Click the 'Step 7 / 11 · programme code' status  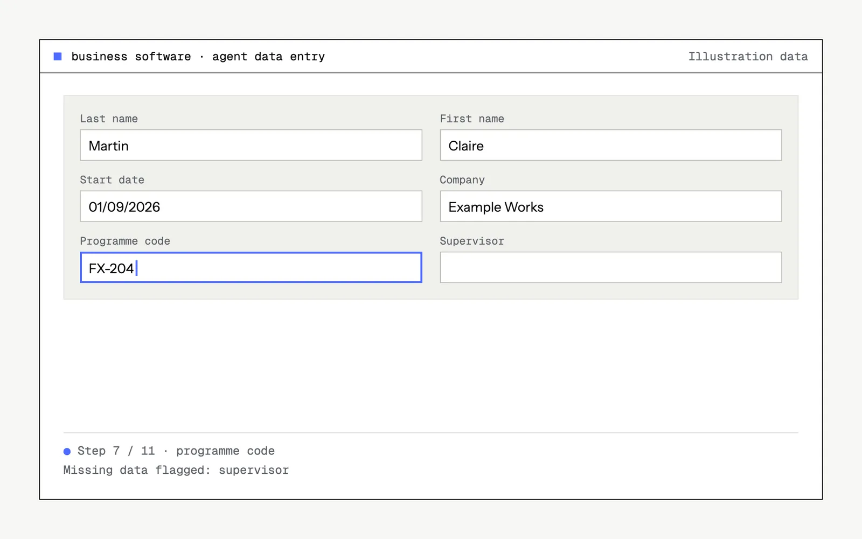click(176, 451)
